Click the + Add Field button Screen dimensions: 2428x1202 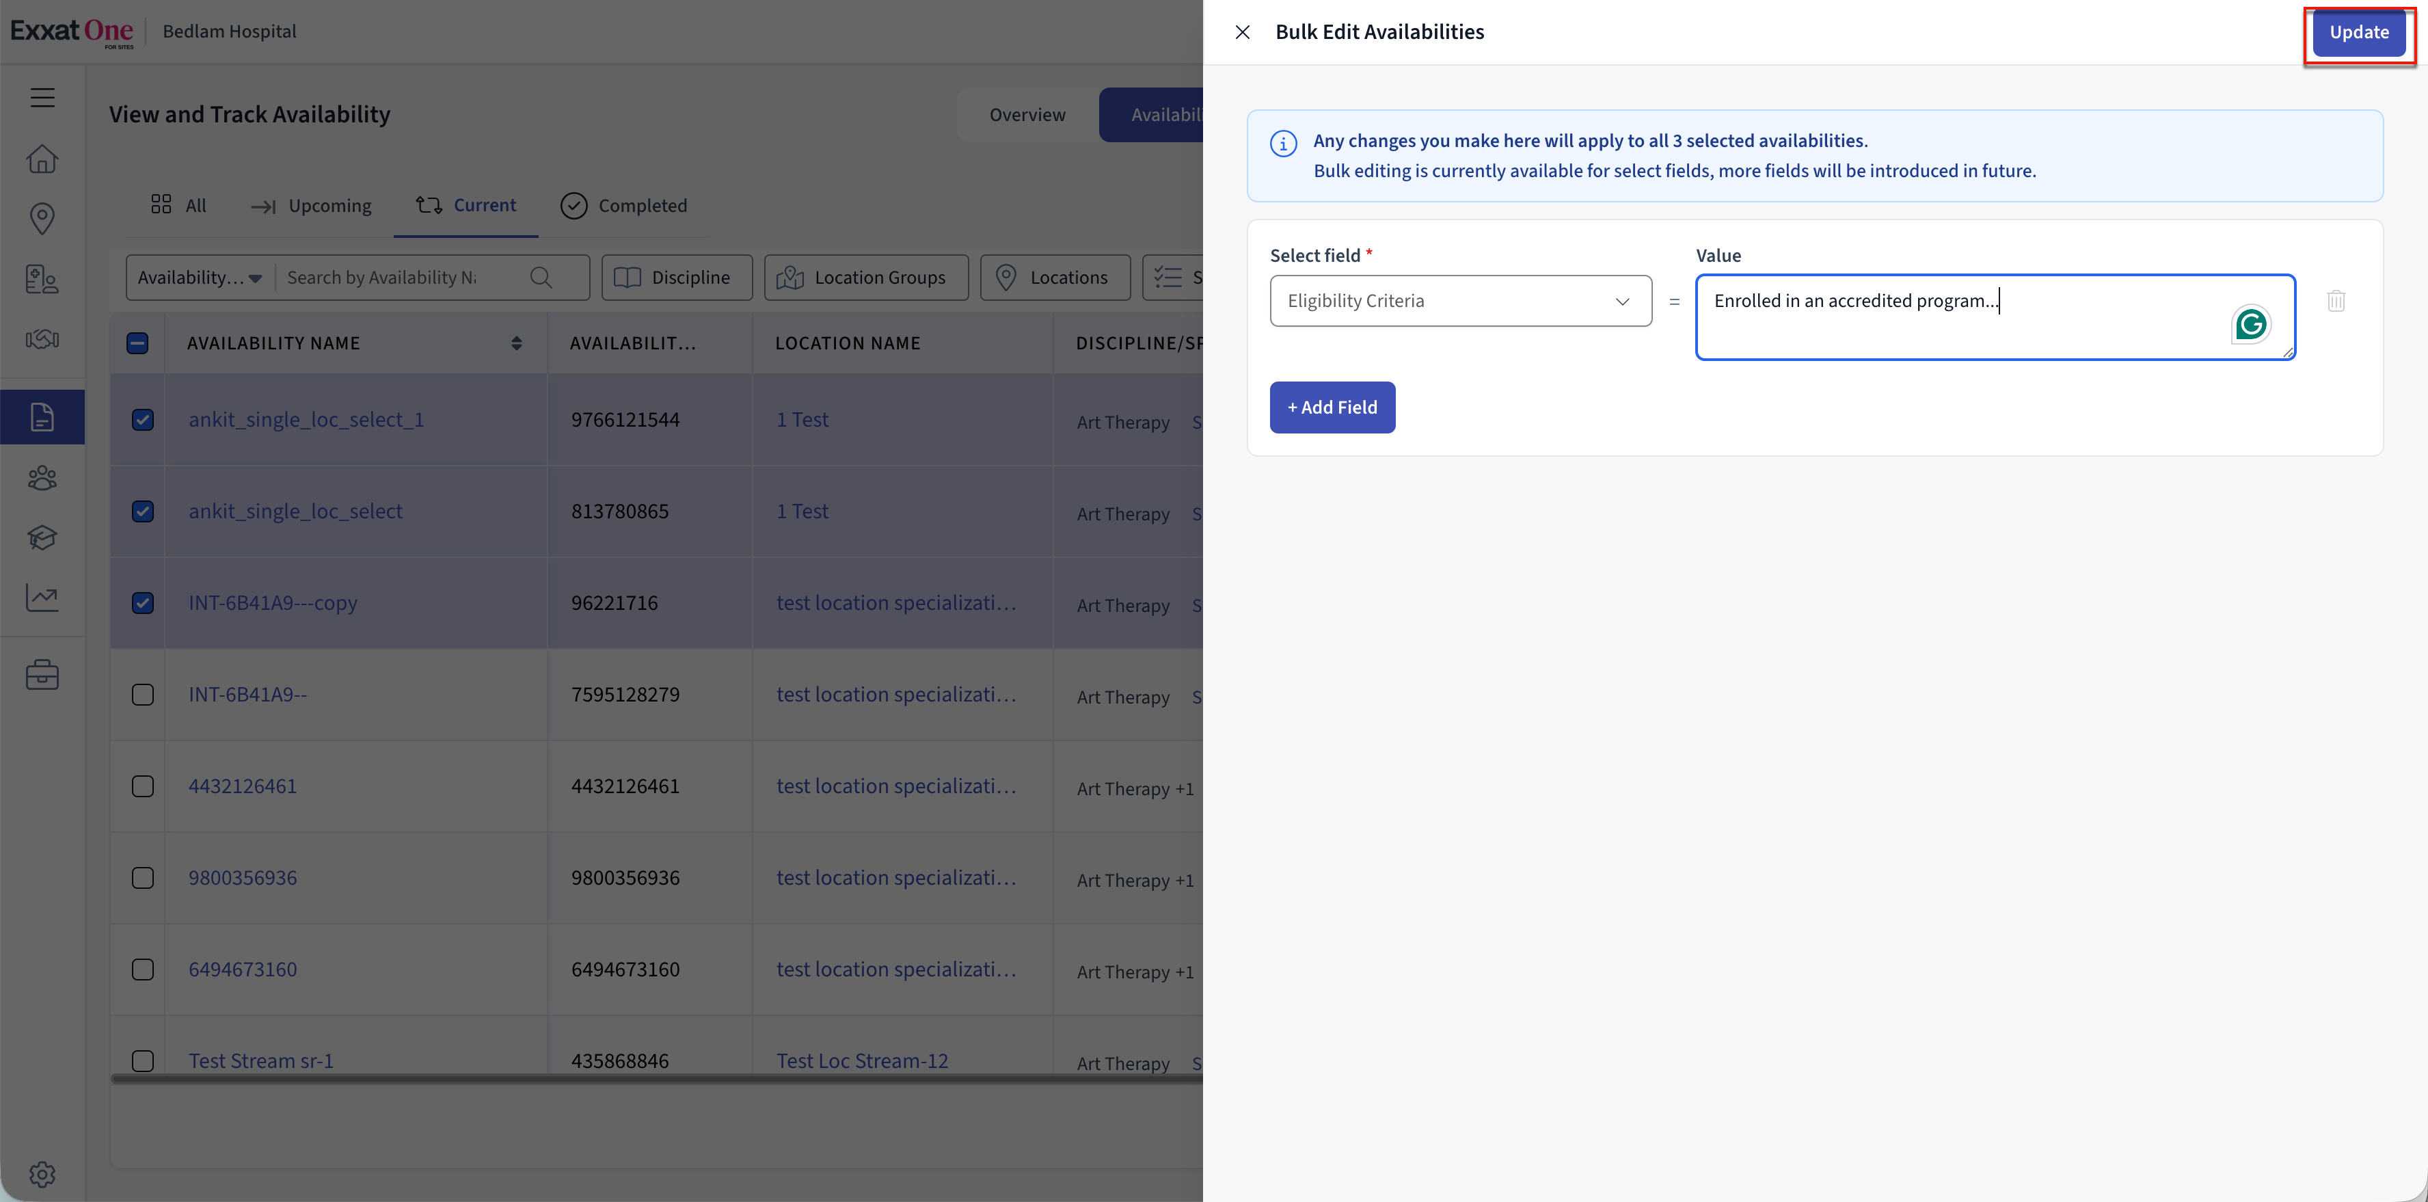(x=1332, y=408)
